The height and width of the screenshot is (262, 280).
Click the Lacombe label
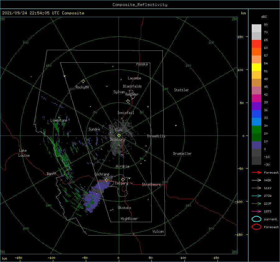tap(134, 78)
